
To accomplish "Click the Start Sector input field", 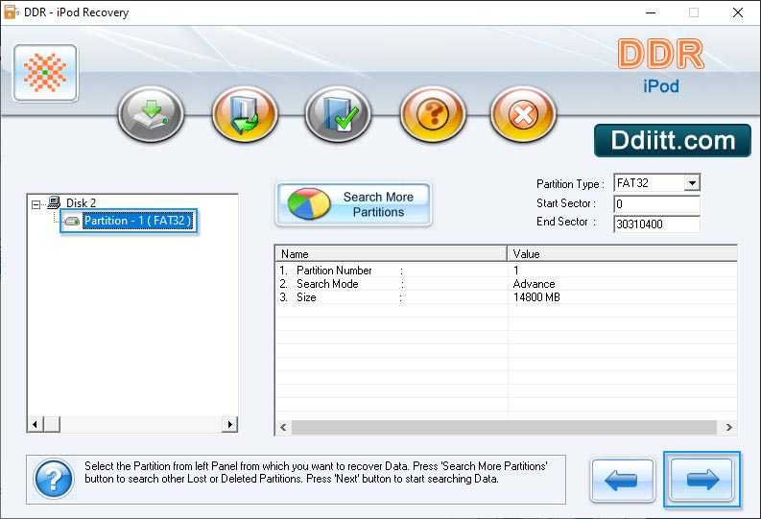I will (656, 203).
